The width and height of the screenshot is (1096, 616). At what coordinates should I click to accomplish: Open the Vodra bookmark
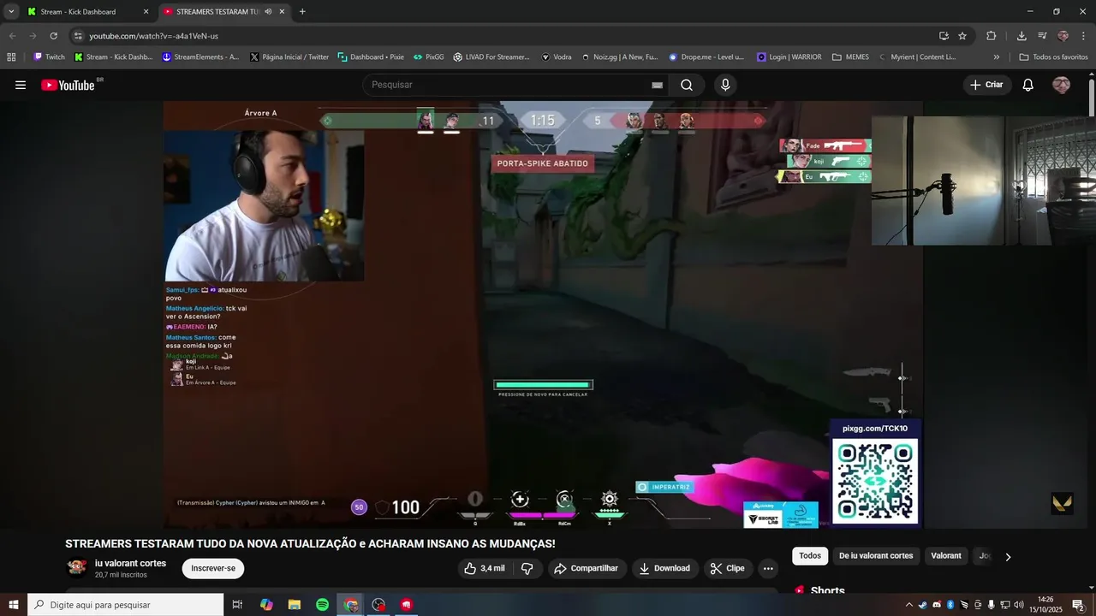point(557,57)
